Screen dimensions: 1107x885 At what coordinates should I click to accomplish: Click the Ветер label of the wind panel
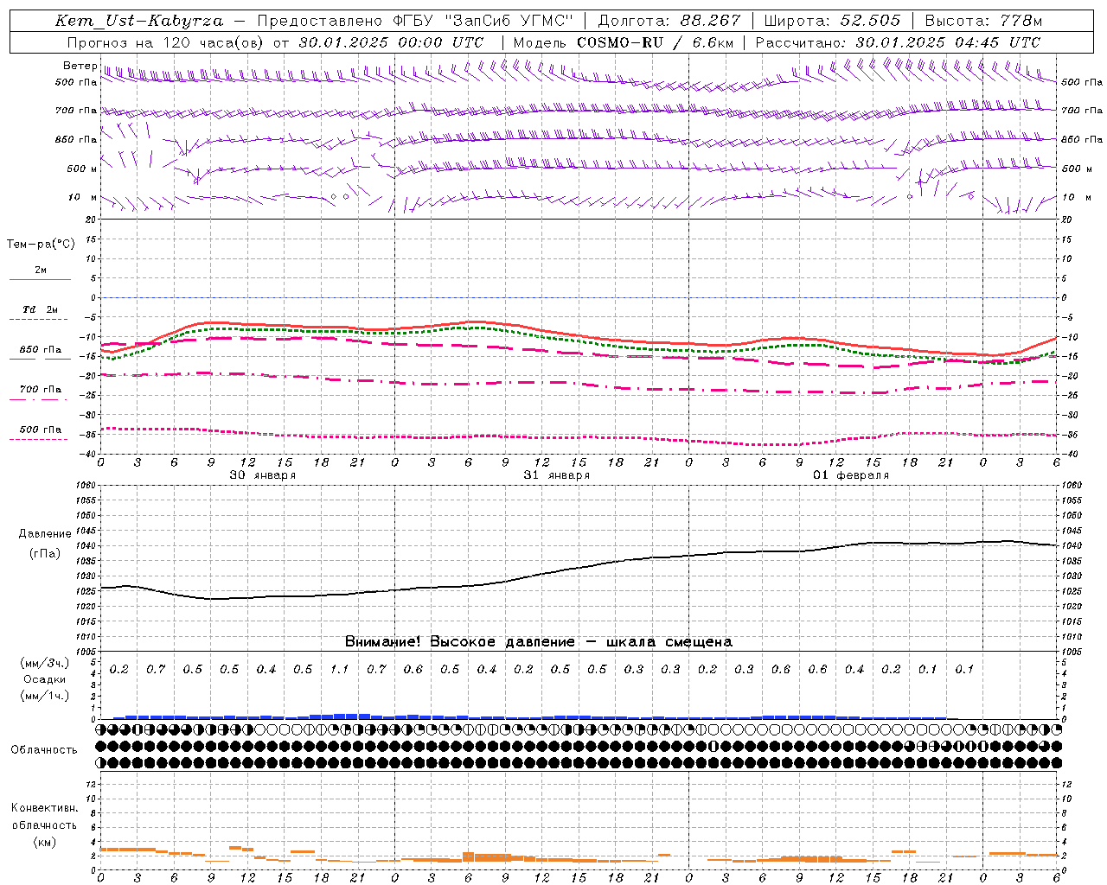pyautogui.click(x=80, y=66)
